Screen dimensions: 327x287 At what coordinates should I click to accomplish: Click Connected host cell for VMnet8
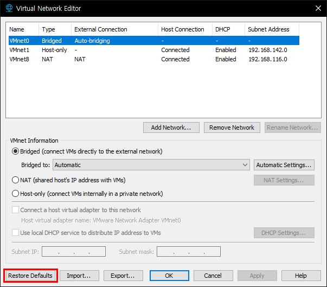click(x=175, y=59)
